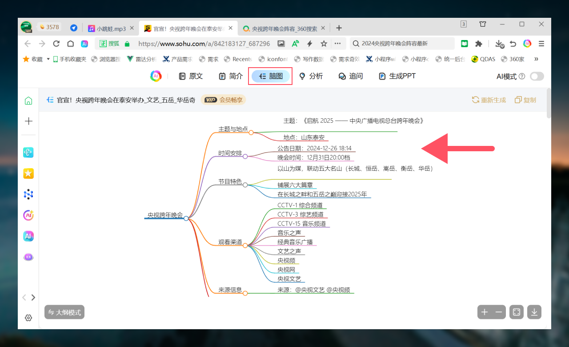The image size is (569, 347).
Task: Switch to the 分析 tab
Action: point(311,76)
